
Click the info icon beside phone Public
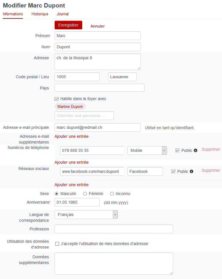[196, 150]
